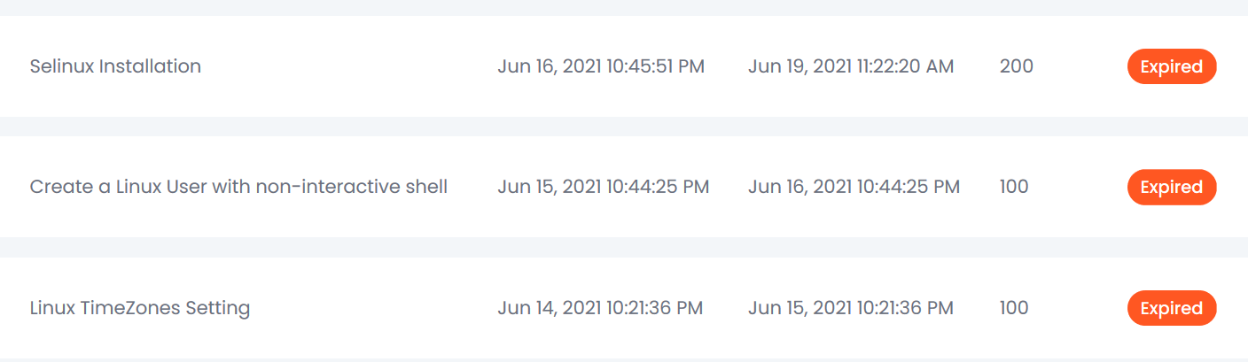This screenshot has width=1248, height=362.
Task: Select start date Jun 16, 2021 10:45:51 PM
Action: point(601,66)
